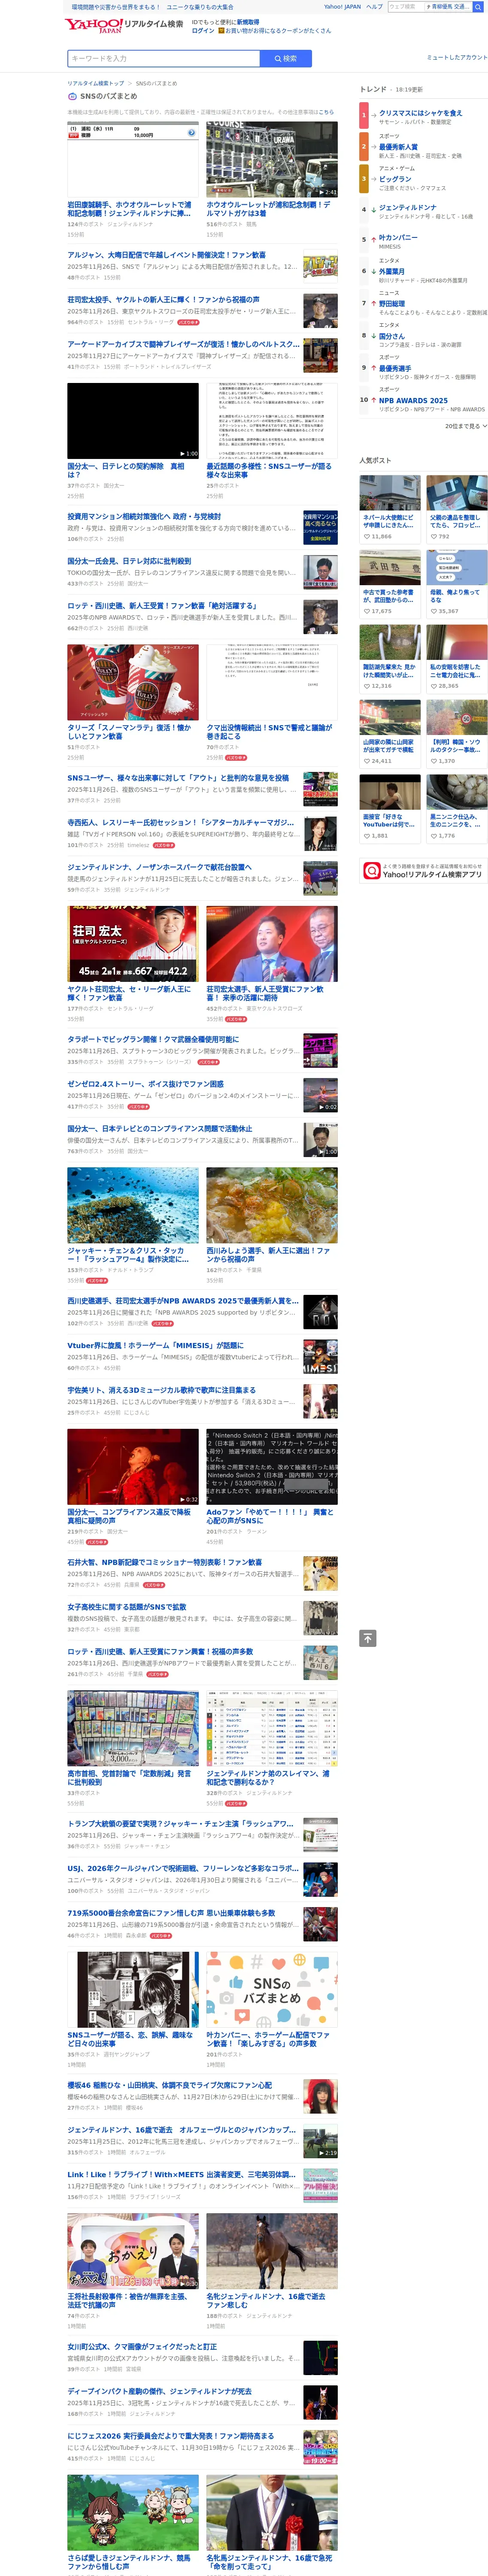
Task: Click heart count 11,866 on popular post
Action: [x=378, y=537]
